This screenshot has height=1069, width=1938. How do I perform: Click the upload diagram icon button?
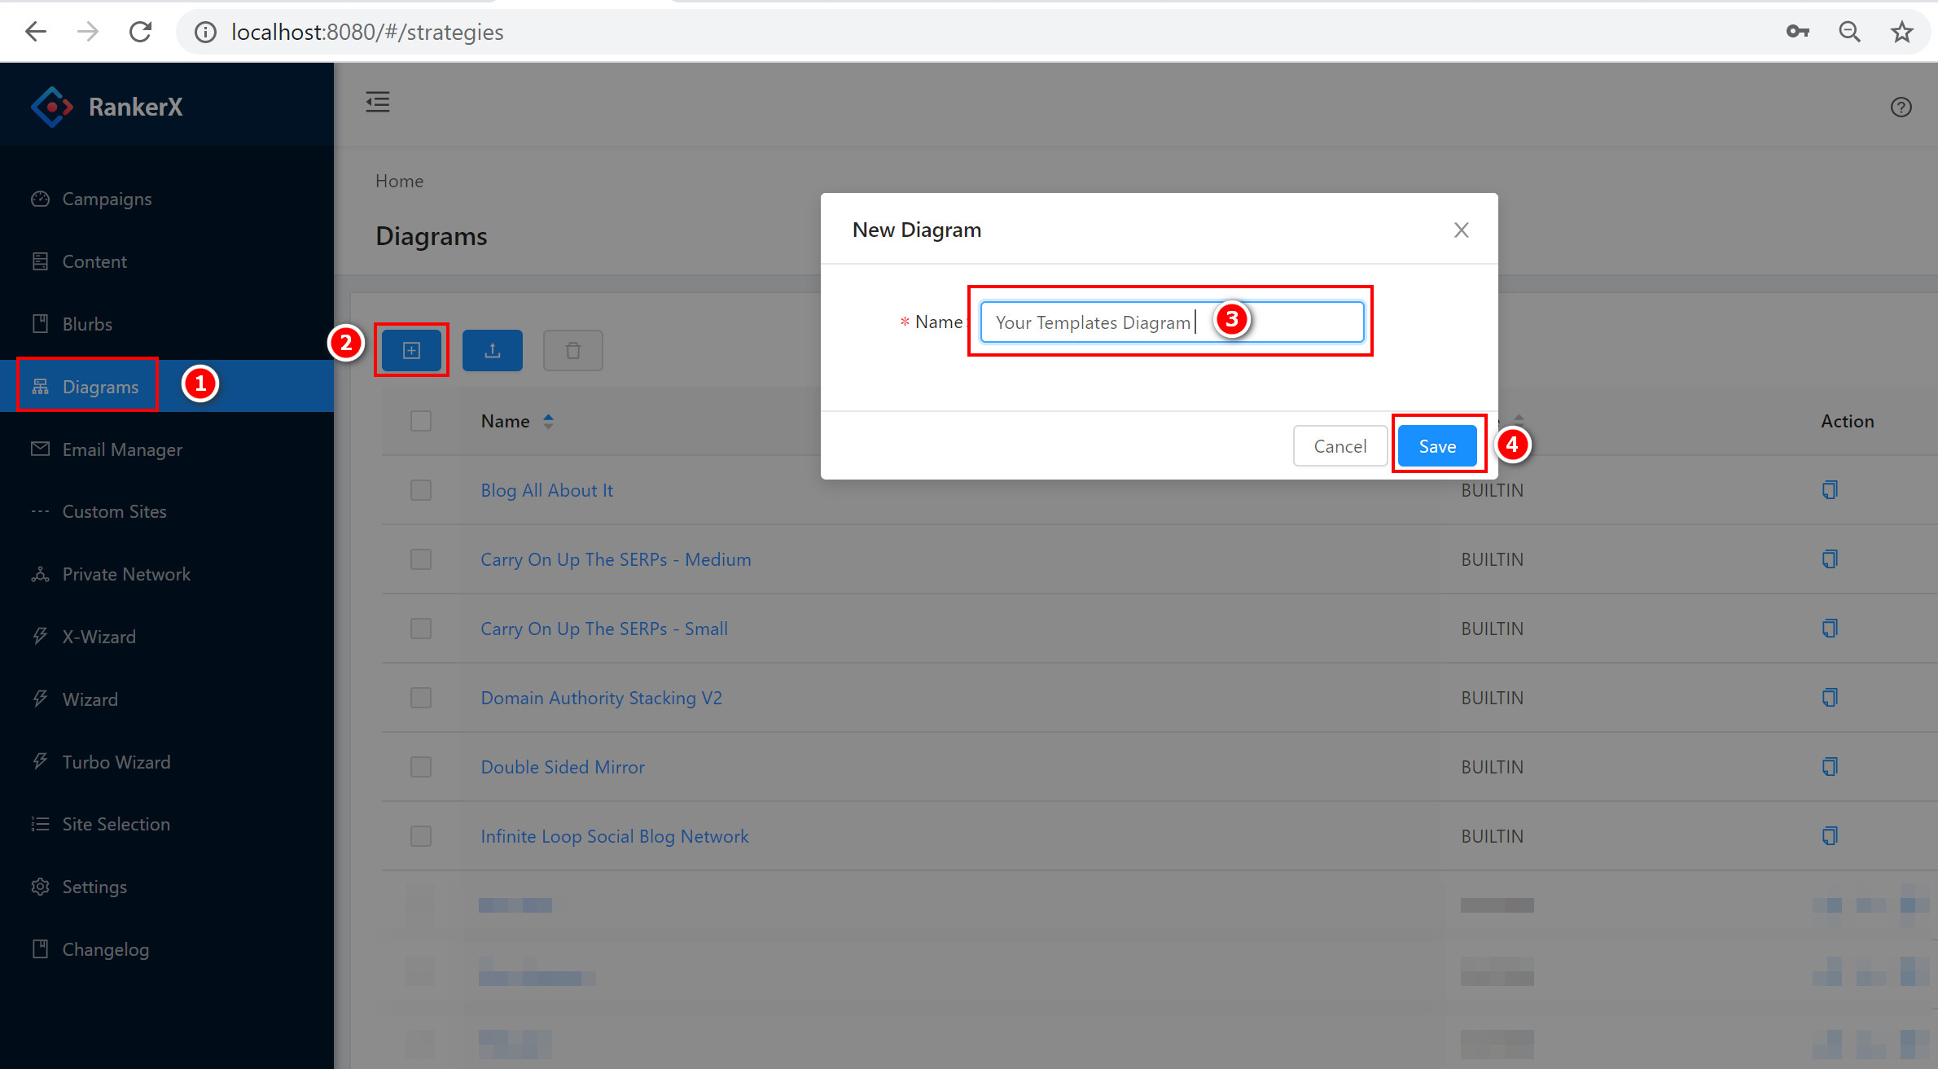pyautogui.click(x=492, y=350)
